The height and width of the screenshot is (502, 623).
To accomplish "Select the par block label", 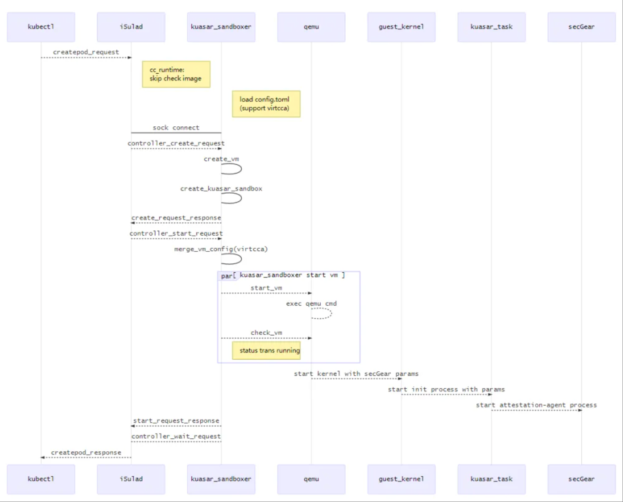I will point(227,276).
